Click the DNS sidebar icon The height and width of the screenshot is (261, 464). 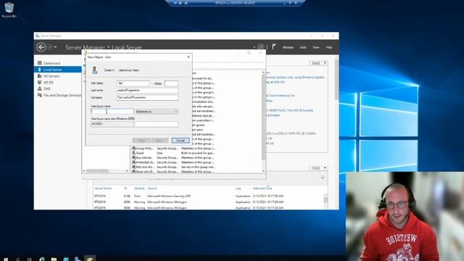[40, 88]
